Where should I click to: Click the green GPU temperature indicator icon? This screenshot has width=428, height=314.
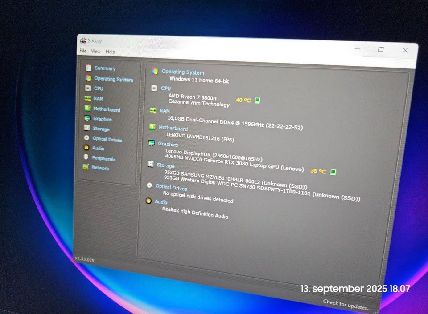[x=333, y=172]
